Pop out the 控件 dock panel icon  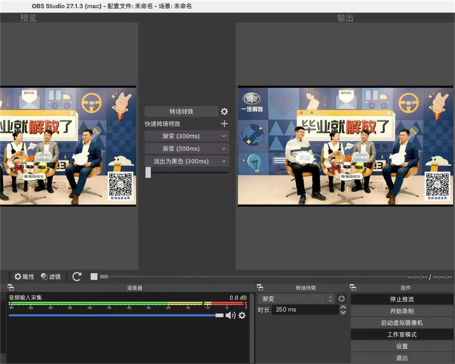354,288
